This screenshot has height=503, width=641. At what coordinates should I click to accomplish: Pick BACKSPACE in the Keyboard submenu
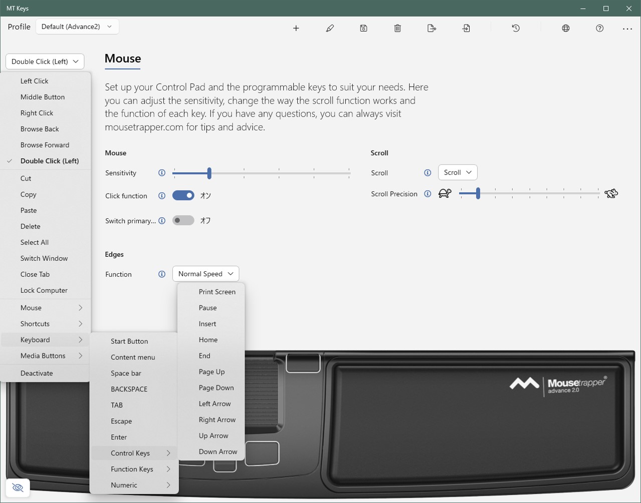134,389
